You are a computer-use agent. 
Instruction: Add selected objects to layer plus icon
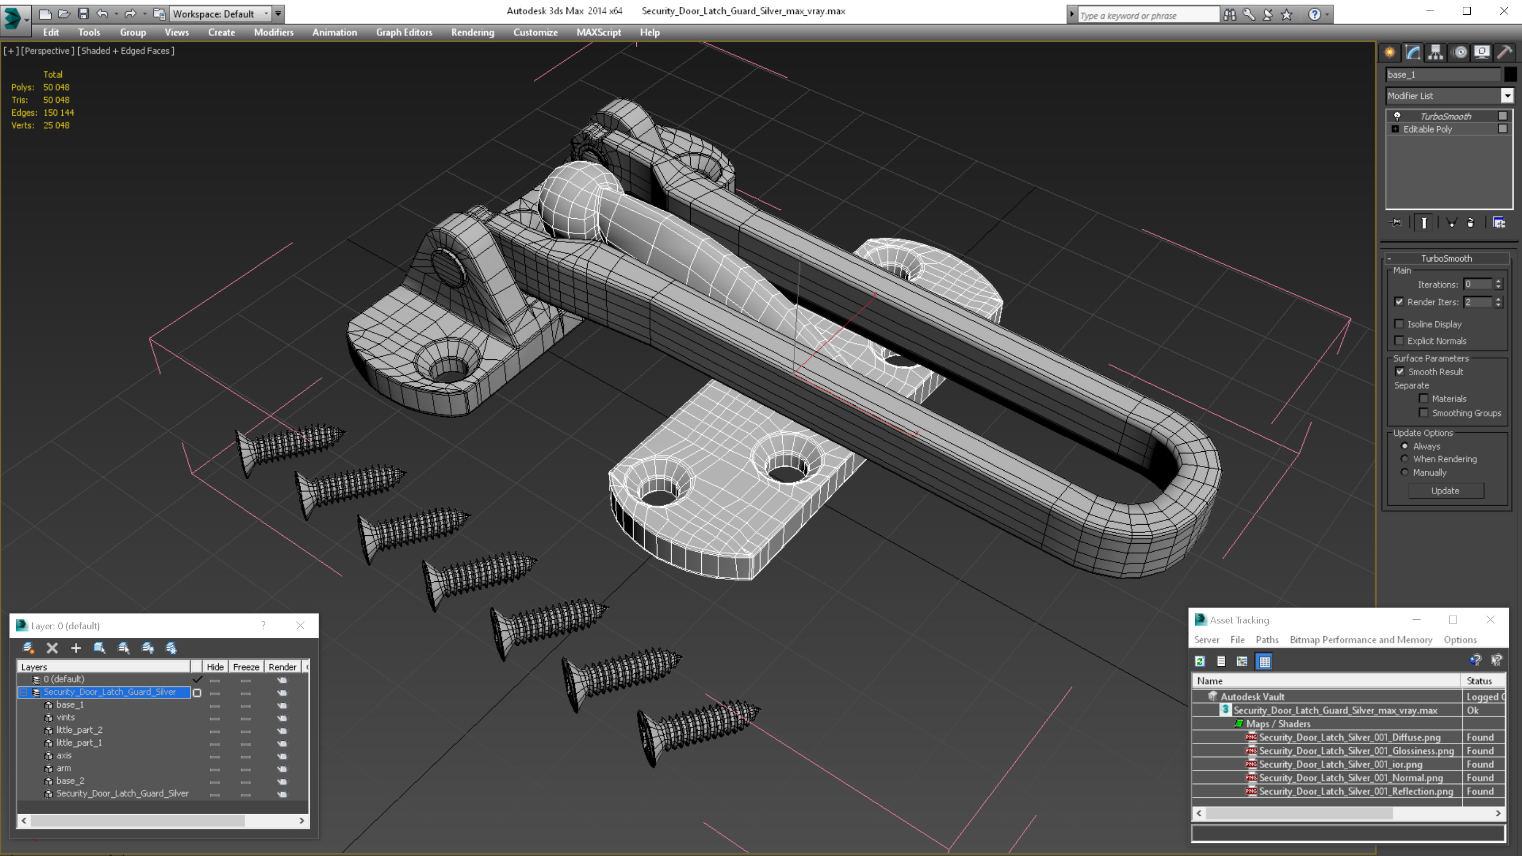pos(76,648)
